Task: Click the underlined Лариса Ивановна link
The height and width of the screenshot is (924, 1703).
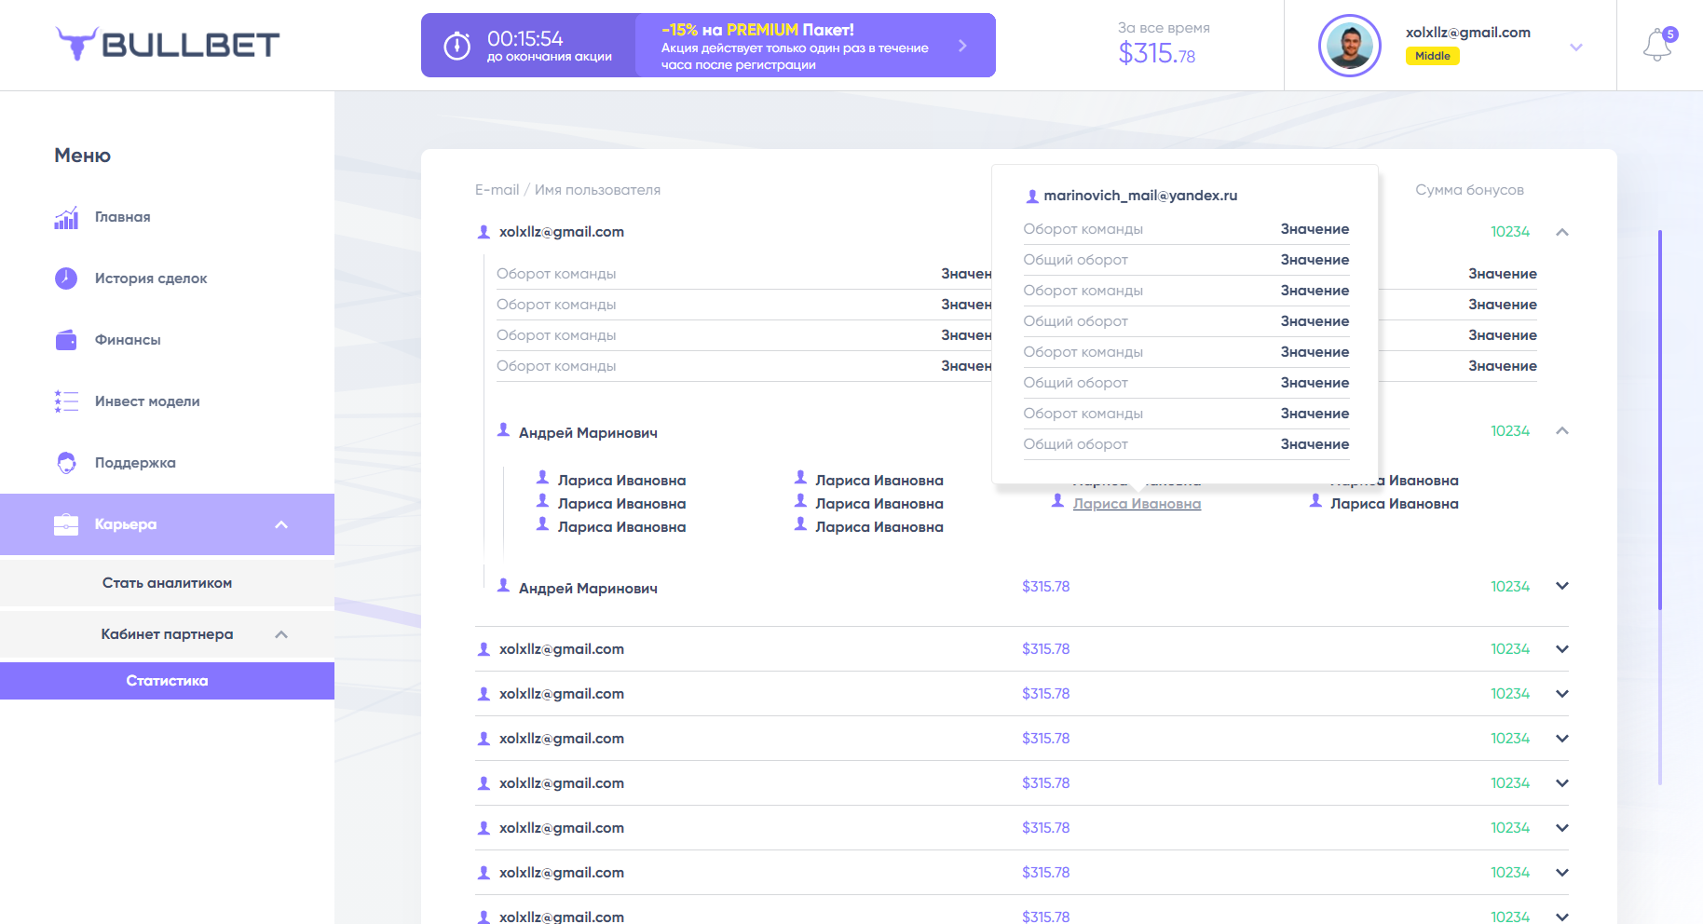Action: click(1137, 504)
